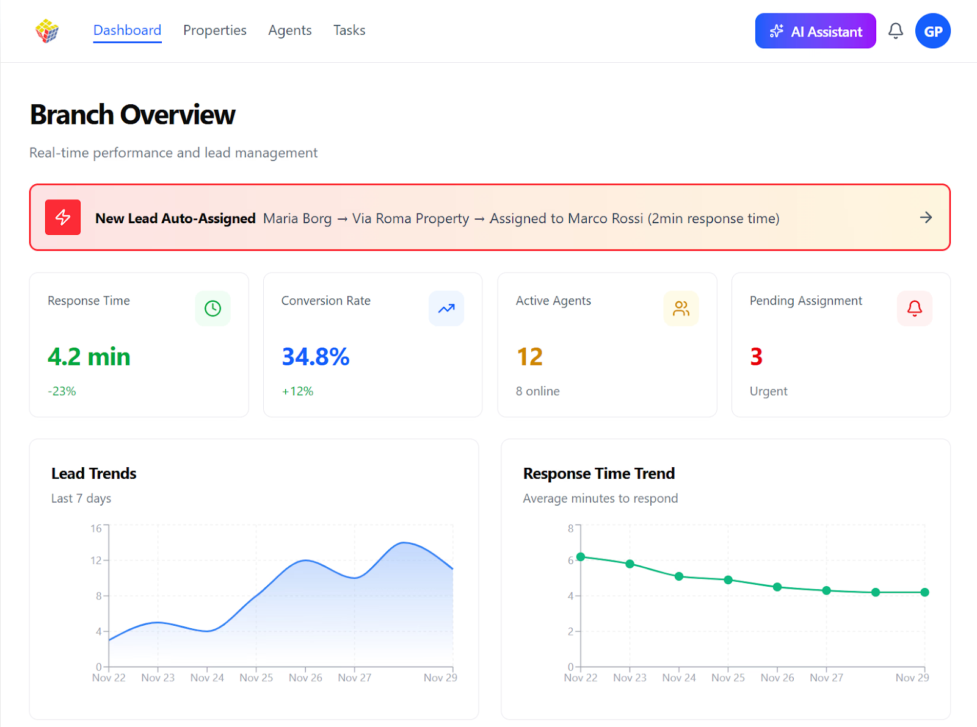
Task: Click the Active Agents people icon
Action: 681,309
